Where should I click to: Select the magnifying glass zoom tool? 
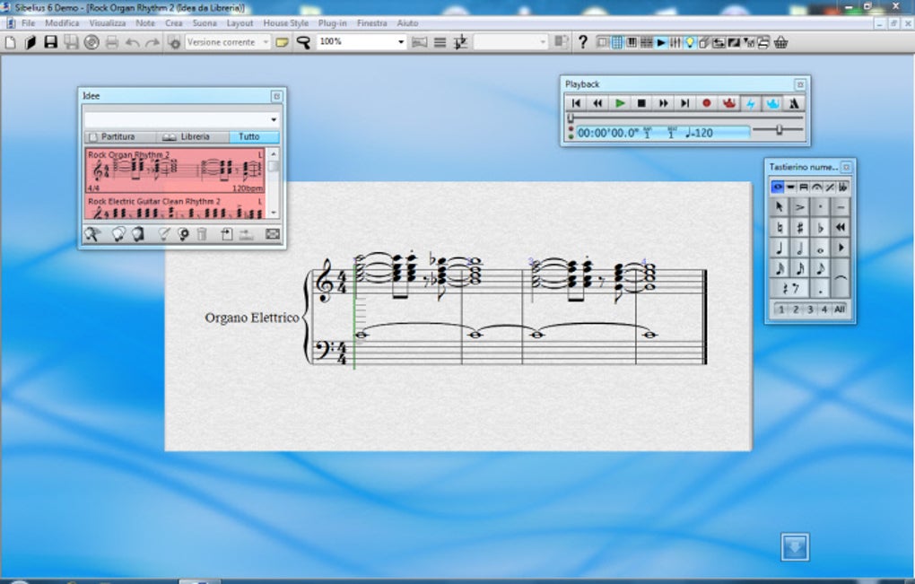[302, 41]
